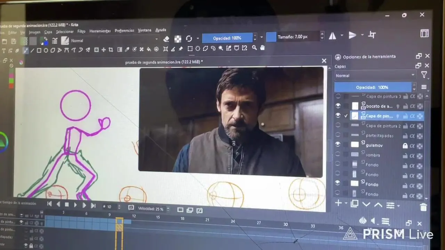Open the brush blending mode 'Normal' dropdown
The image size is (445, 250).
coord(115,40)
